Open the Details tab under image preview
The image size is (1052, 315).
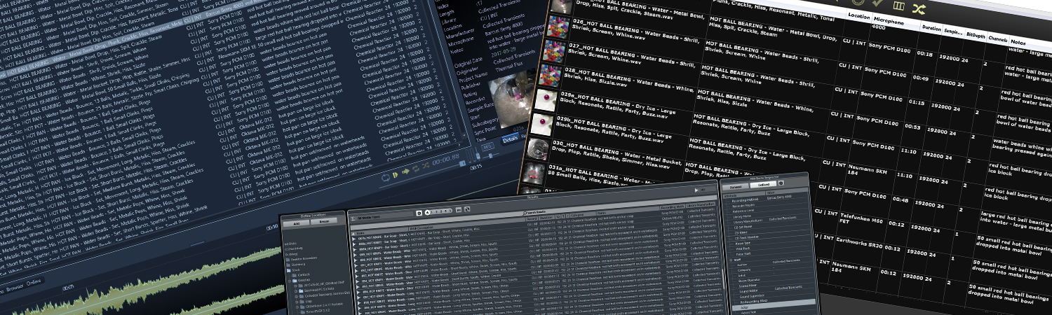click(510, 141)
